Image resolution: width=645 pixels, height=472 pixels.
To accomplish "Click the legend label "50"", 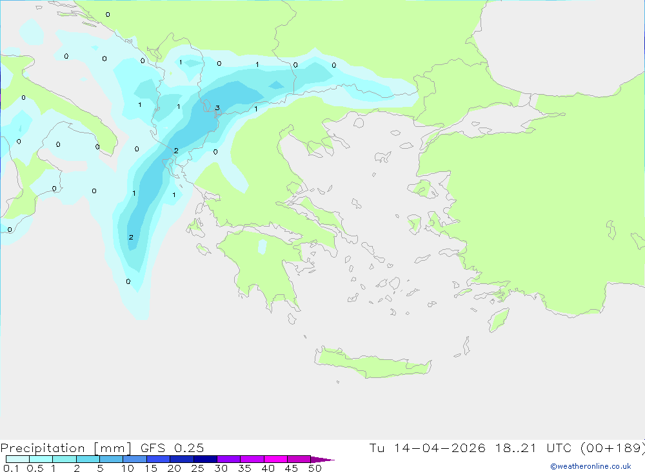I will 315,468.
